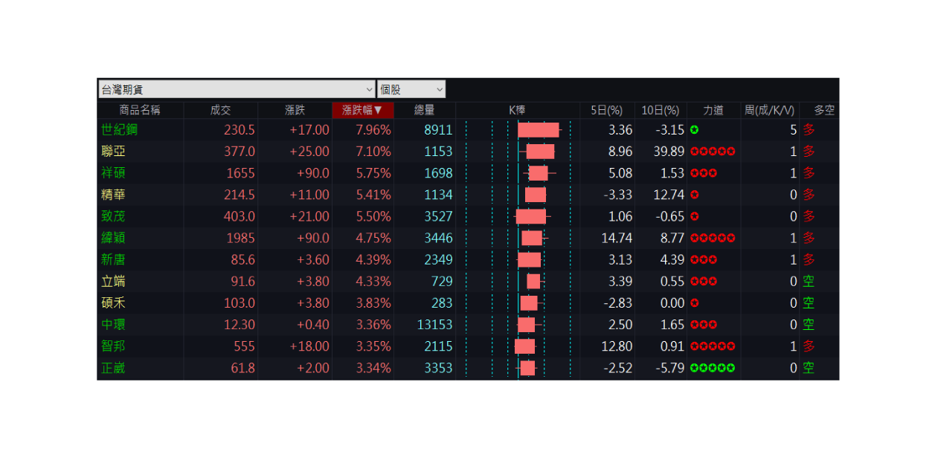Screen dimensions: 935x457
Task: Click the green 空 indicator for 立端
Action: [x=809, y=282]
